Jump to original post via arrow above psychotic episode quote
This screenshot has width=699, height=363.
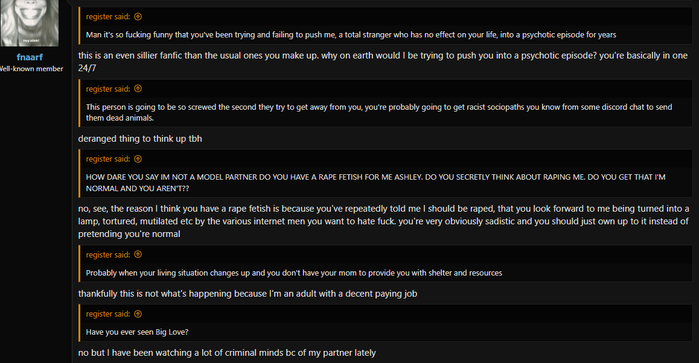138,16
